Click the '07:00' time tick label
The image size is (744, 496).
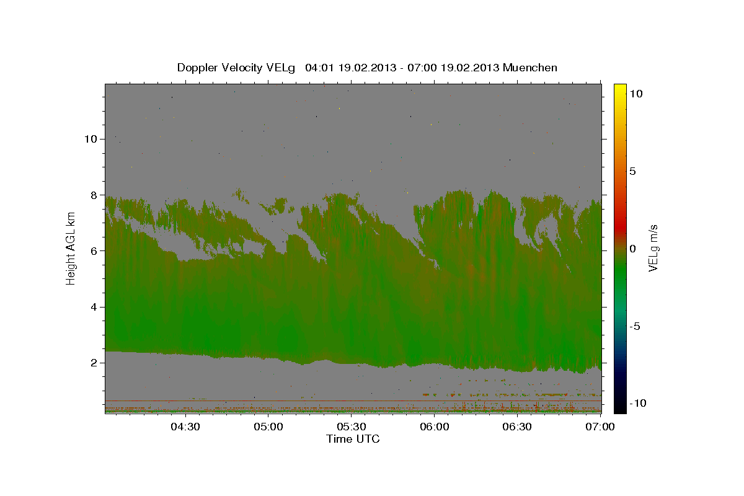(600, 427)
